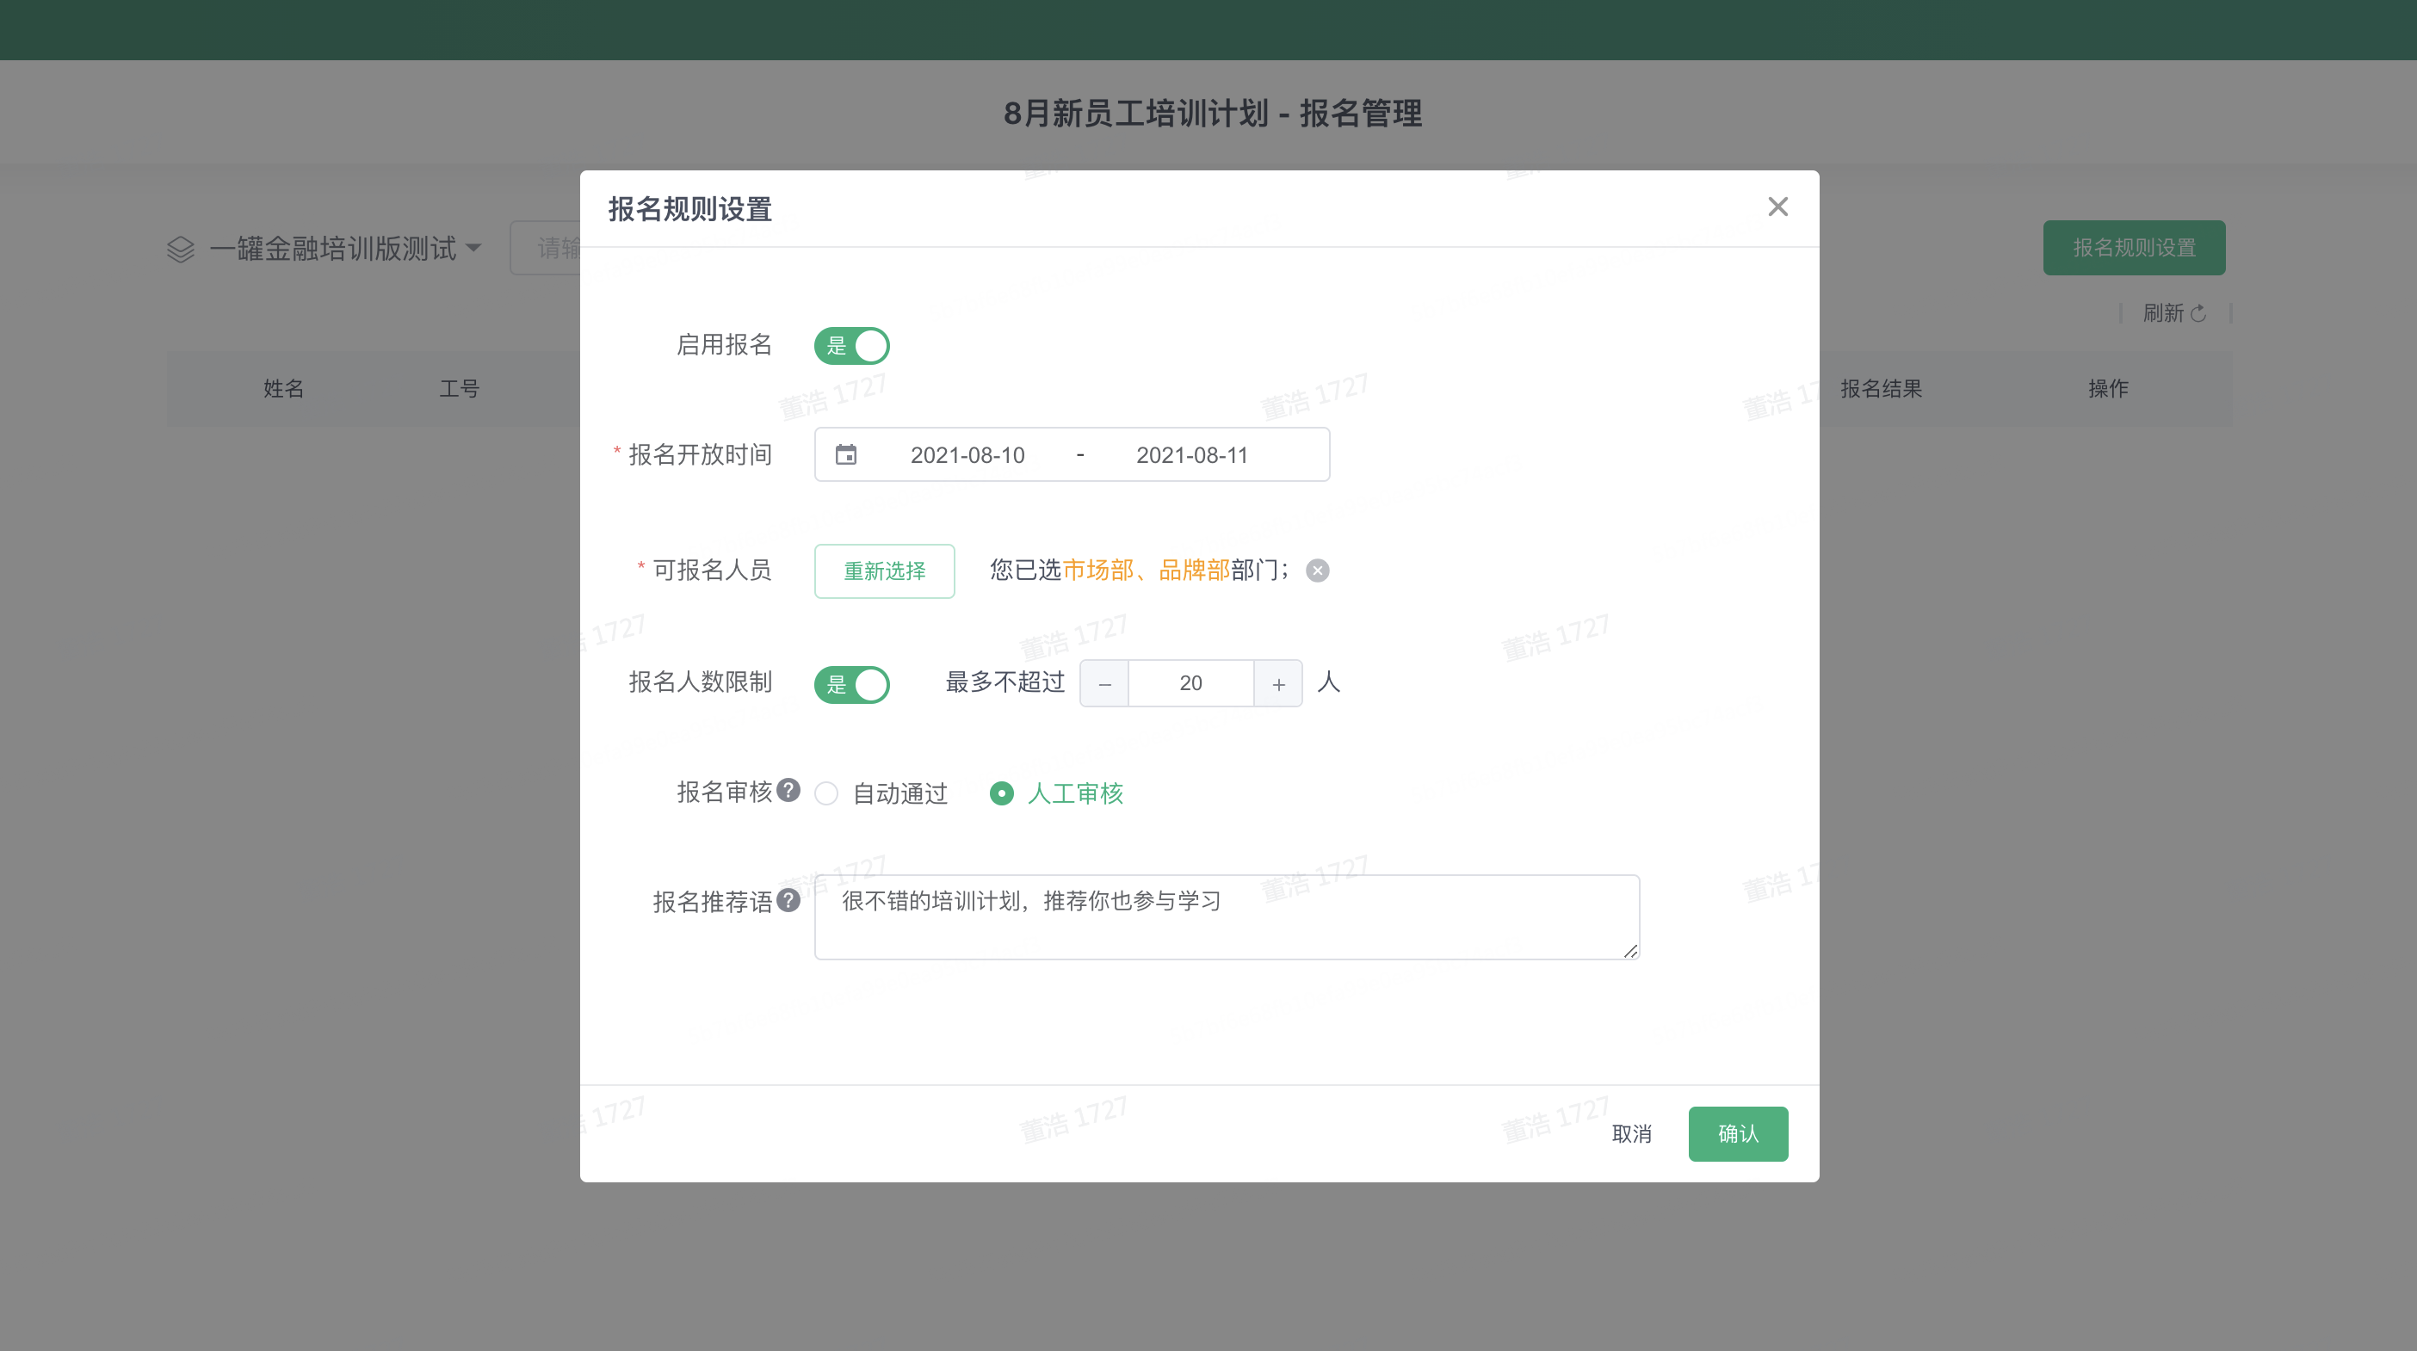2417x1351 pixels.
Task: Click the number field showing 20
Action: tap(1190, 683)
